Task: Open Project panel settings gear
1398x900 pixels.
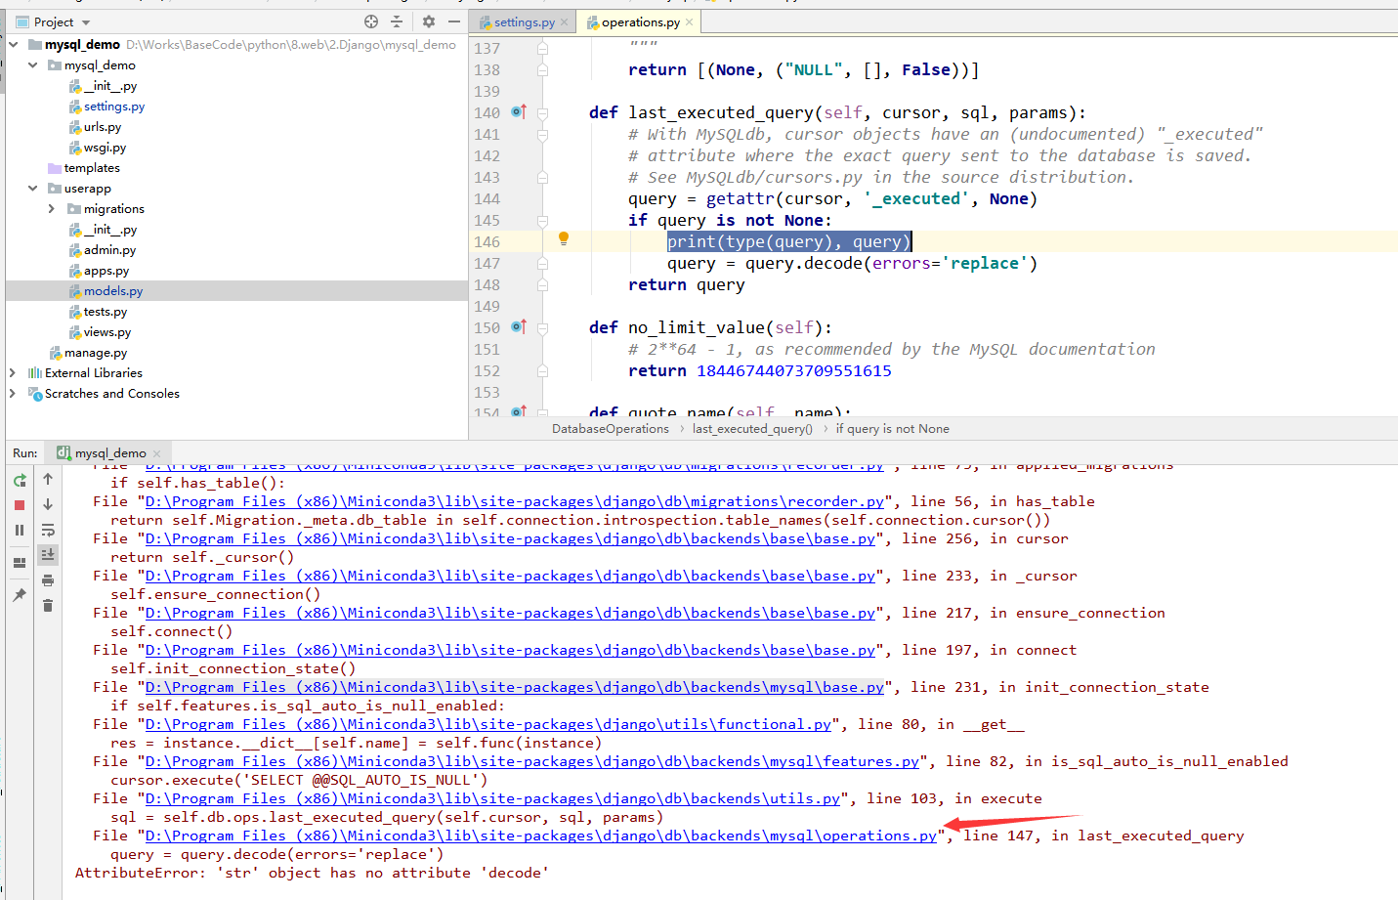Action: click(x=429, y=21)
